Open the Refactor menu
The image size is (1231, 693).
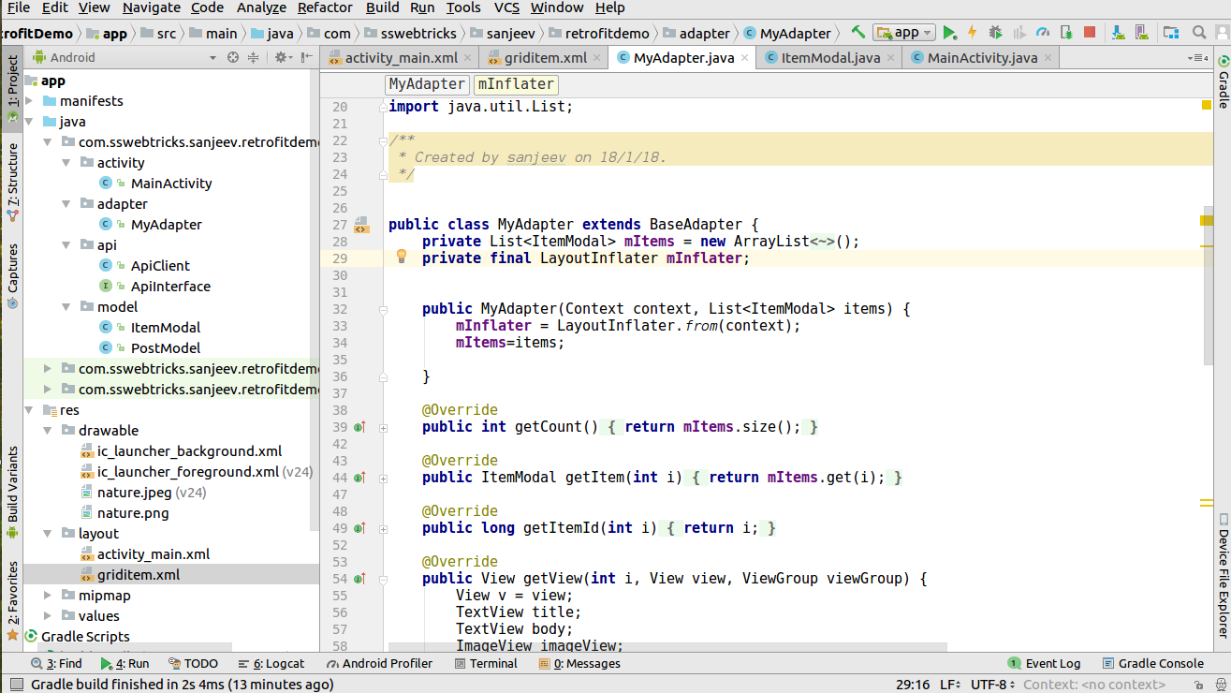pyautogui.click(x=325, y=7)
